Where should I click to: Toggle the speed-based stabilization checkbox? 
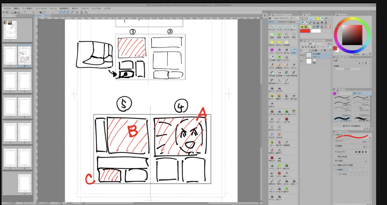336,165
